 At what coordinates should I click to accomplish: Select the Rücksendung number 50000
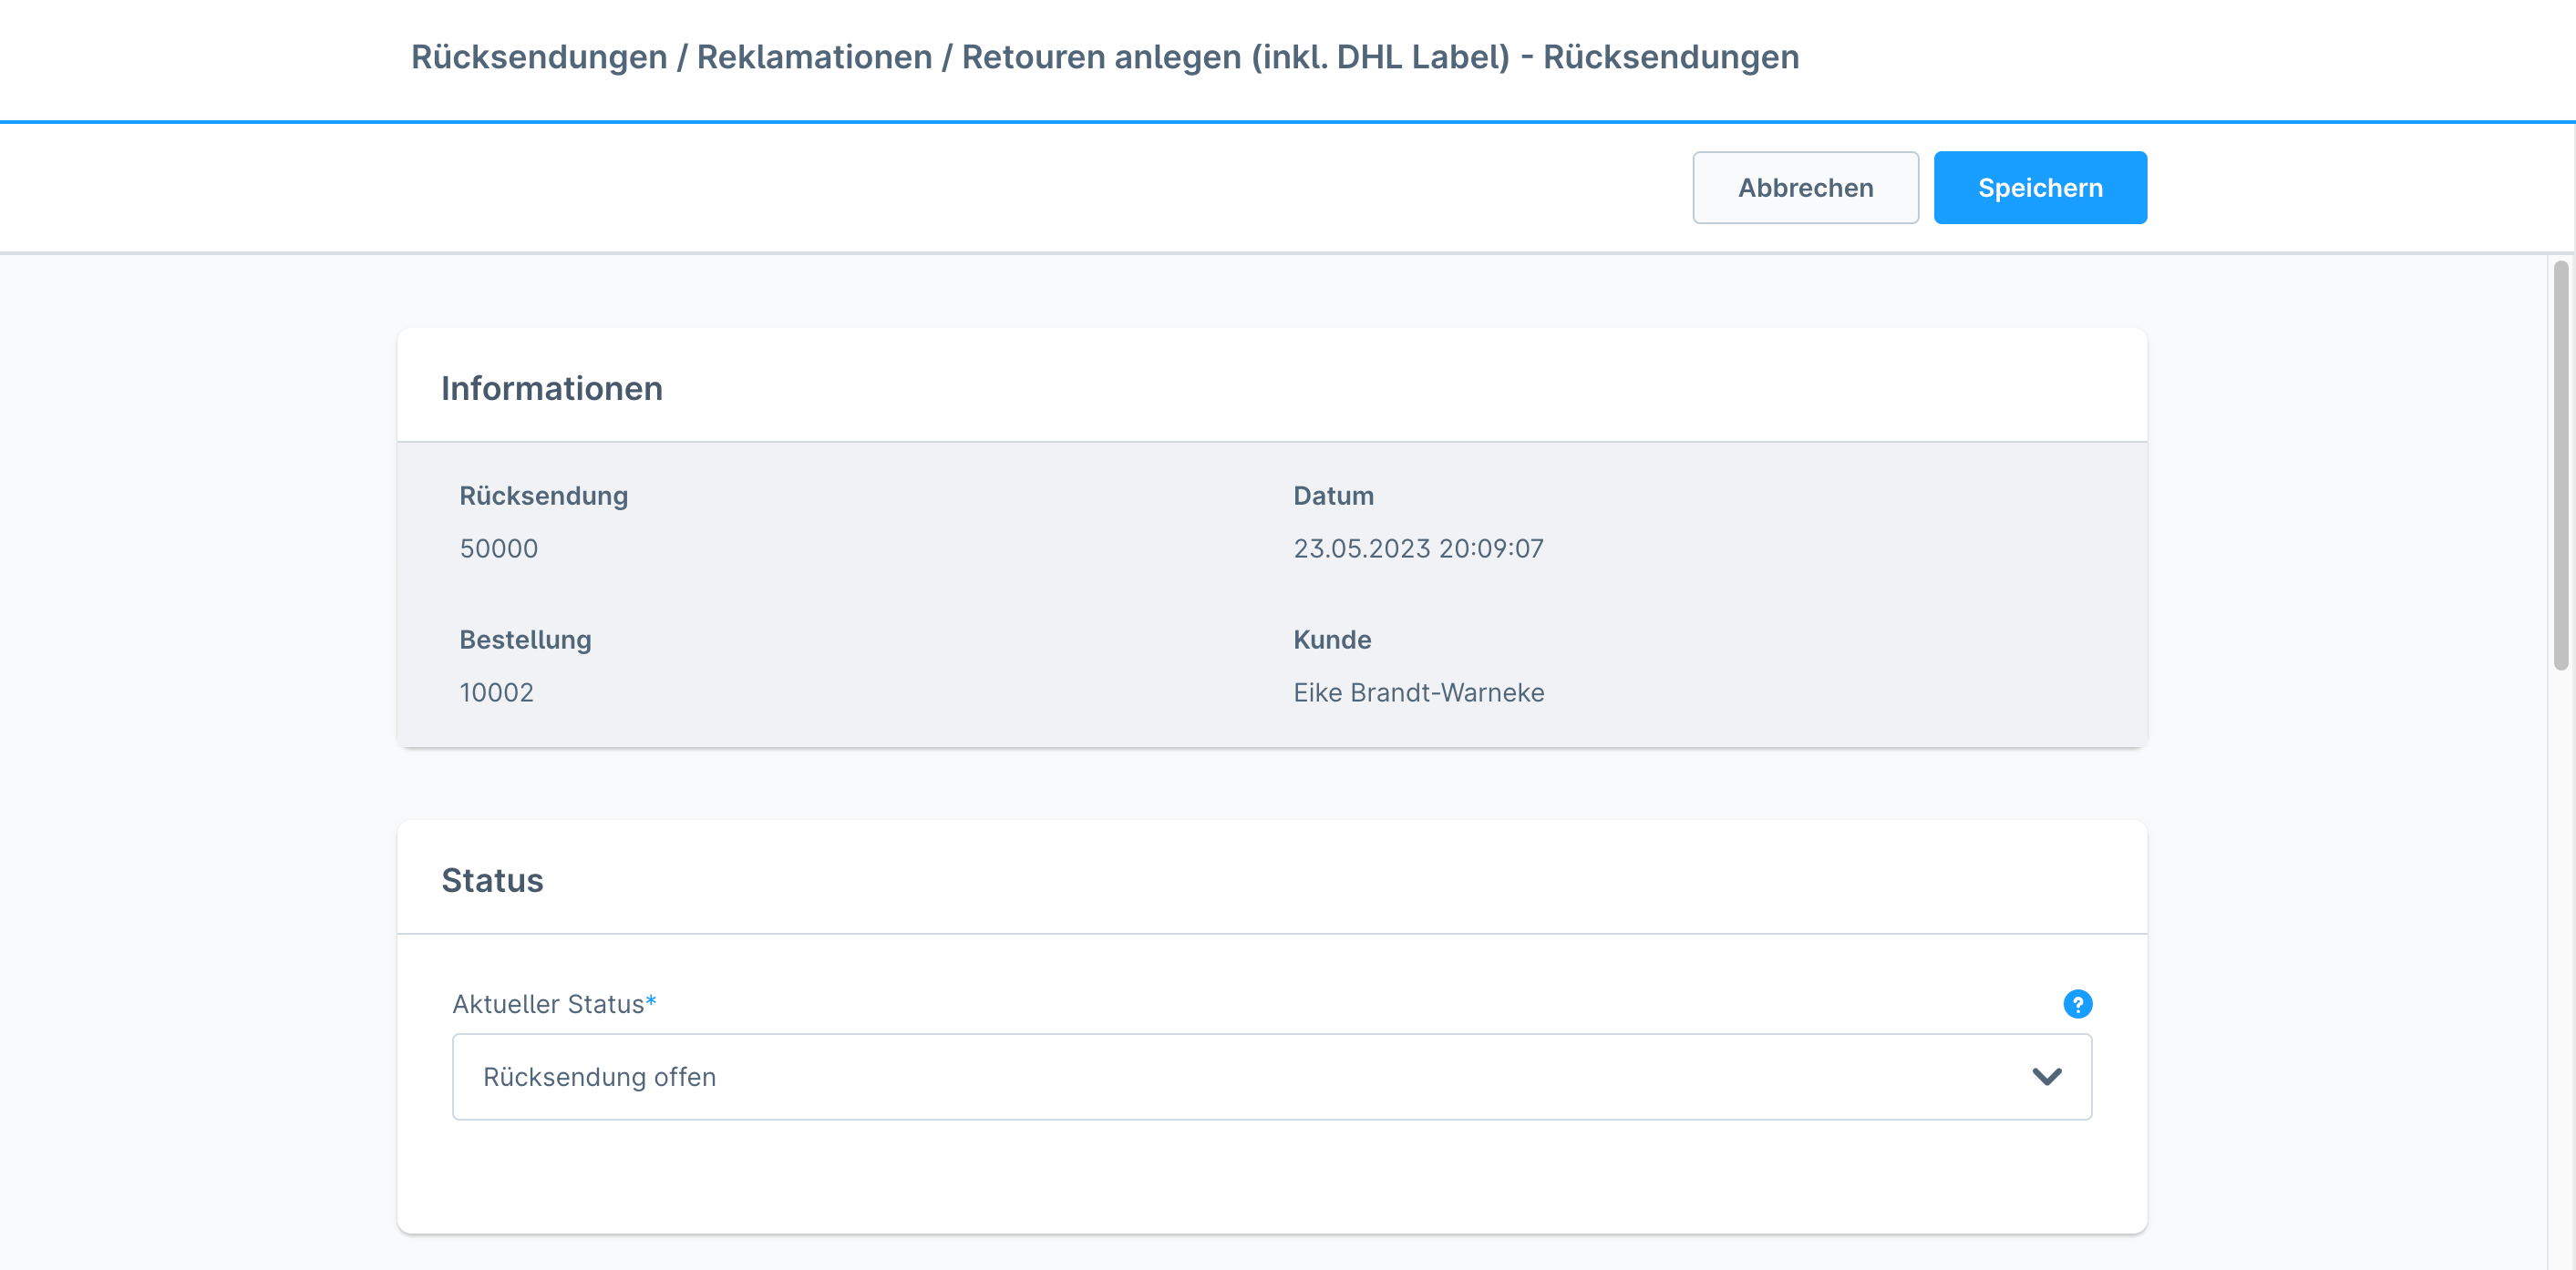pyautogui.click(x=499, y=548)
